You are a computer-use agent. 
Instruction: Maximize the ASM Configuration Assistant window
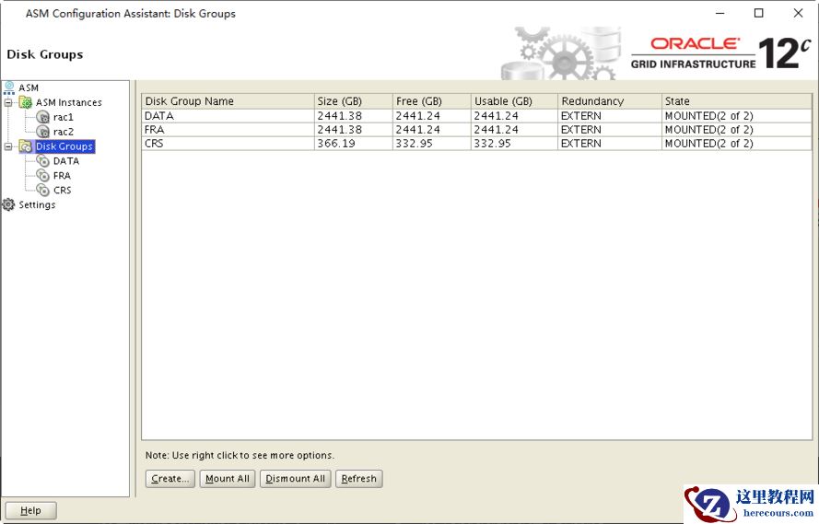coord(759,13)
